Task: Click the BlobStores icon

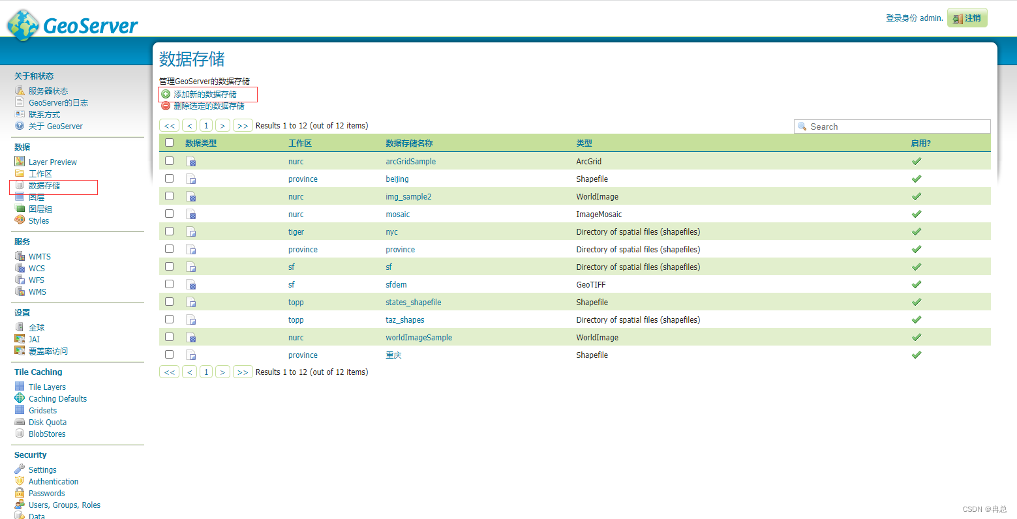Action: tap(20, 434)
